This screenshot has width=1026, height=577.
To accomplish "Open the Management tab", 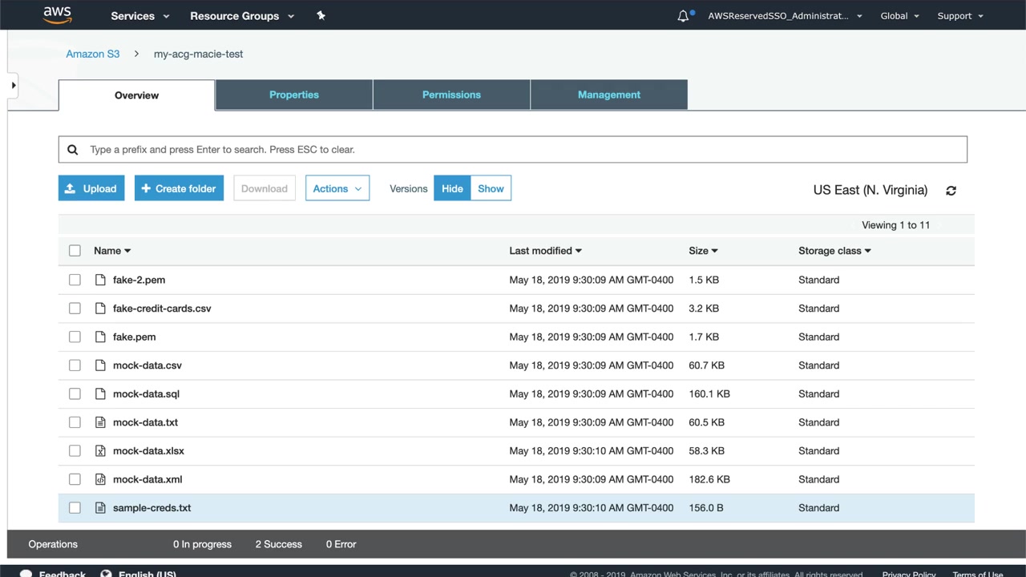I will coord(608,95).
